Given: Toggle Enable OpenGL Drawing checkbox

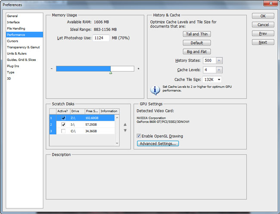Looking at the screenshot, I should coord(139,136).
